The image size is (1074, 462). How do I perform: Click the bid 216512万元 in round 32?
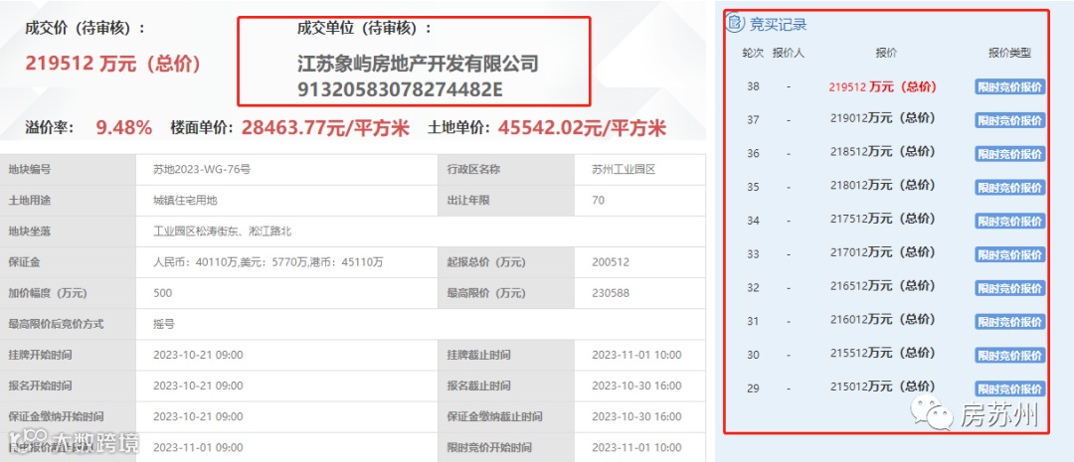[882, 287]
